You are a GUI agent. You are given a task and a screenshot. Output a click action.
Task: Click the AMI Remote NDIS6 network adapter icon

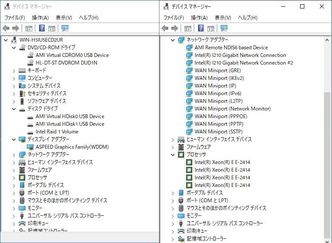(189, 48)
